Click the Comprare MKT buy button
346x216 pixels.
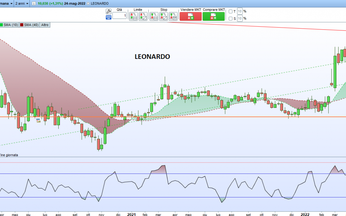point(214,17)
